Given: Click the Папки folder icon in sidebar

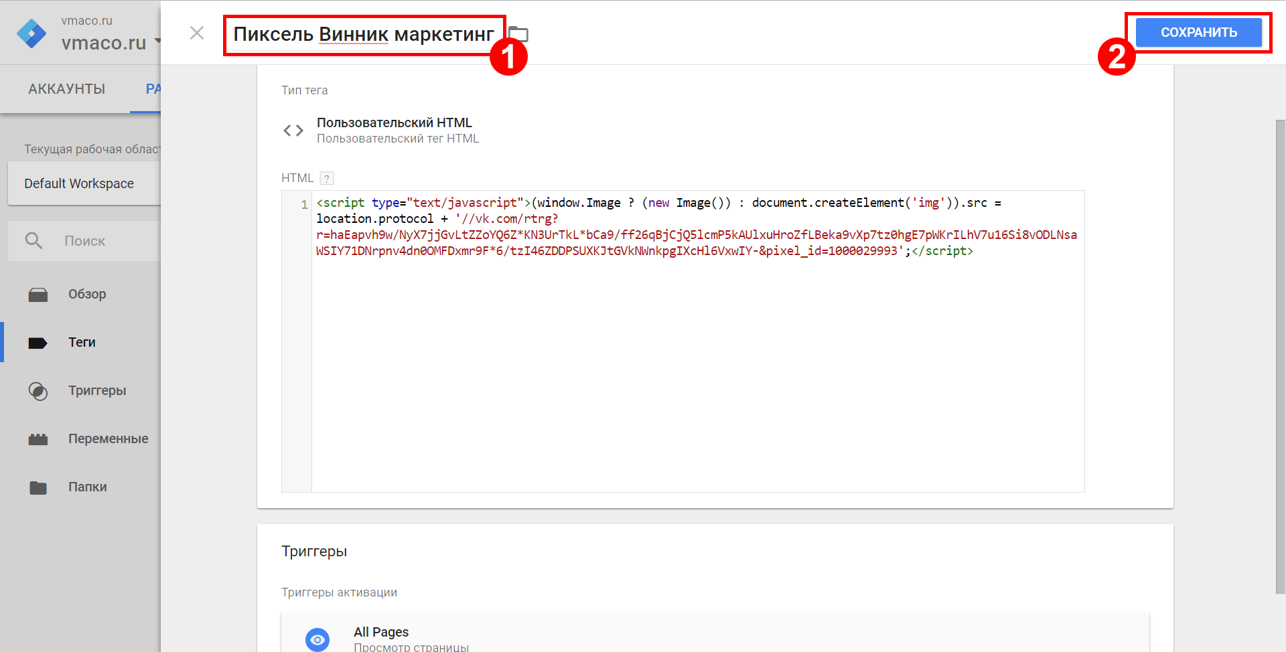Looking at the screenshot, I should point(38,487).
